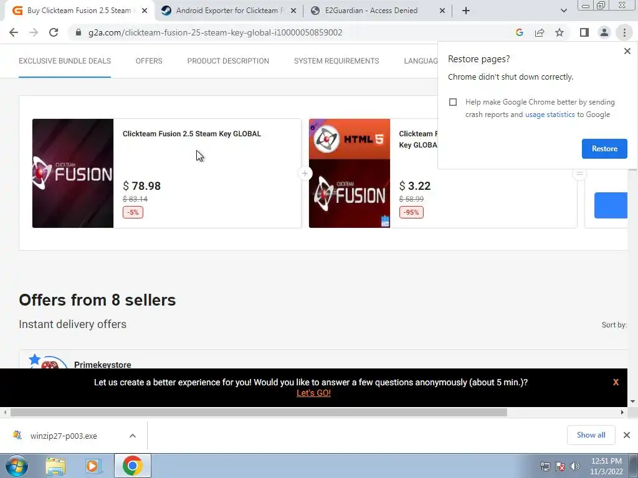Click the $ 78.98 price
The width and height of the screenshot is (638, 478).
tap(141, 186)
